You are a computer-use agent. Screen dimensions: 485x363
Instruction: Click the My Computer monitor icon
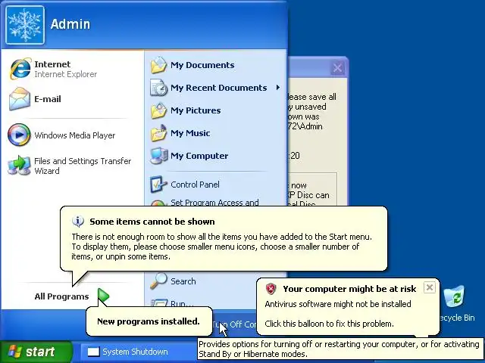click(158, 156)
